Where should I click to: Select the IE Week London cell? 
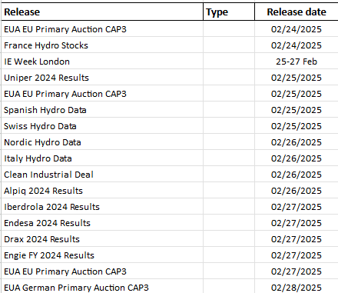[x=102, y=62]
